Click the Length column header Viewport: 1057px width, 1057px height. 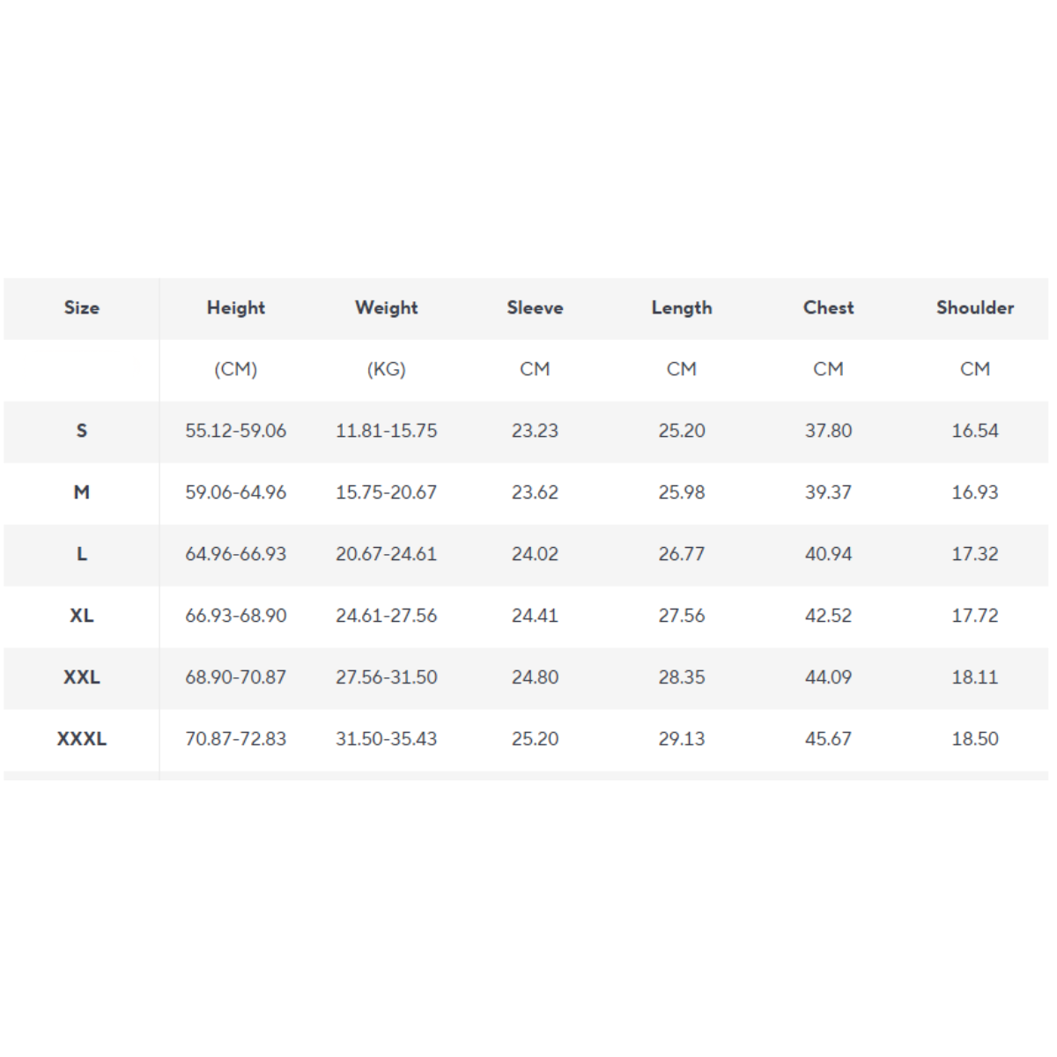(x=682, y=307)
